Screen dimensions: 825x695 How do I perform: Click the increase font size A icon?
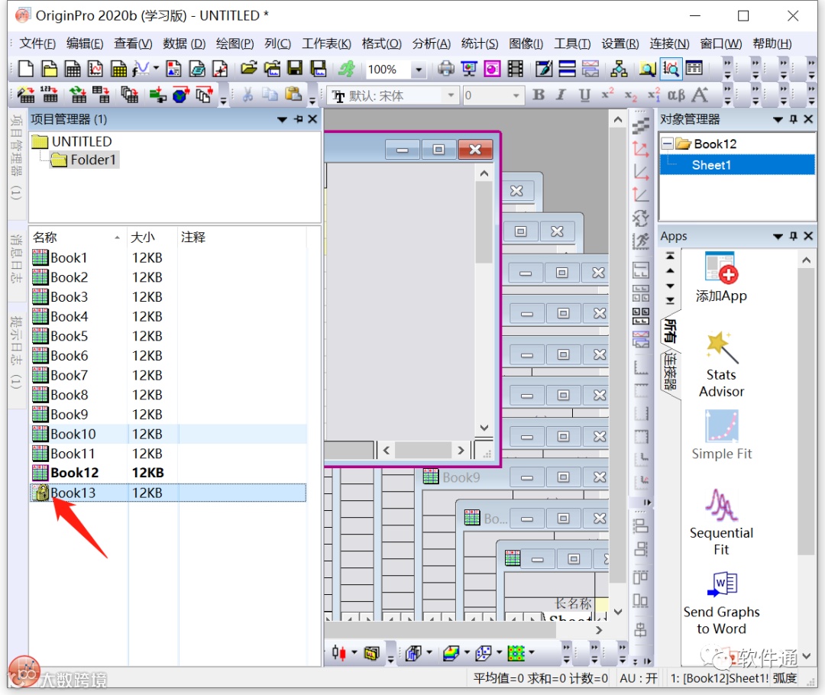click(x=700, y=95)
